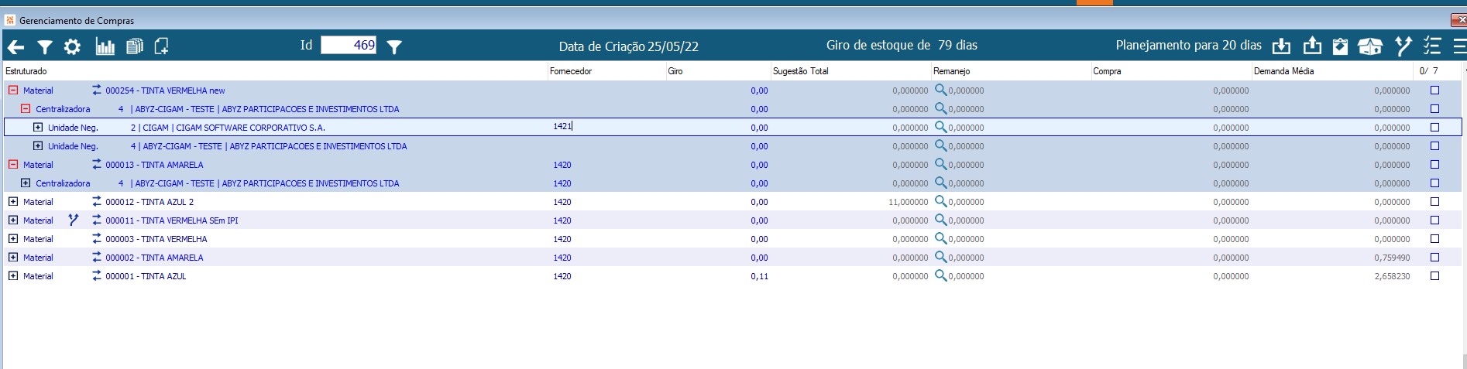Click Giro value 0,11 for TINTA AZUL

759,276
